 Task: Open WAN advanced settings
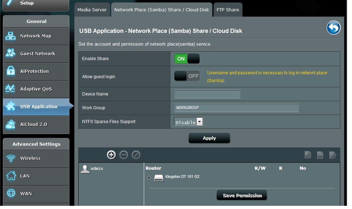tap(36, 194)
